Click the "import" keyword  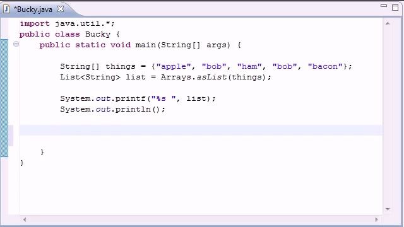pos(35,24)
